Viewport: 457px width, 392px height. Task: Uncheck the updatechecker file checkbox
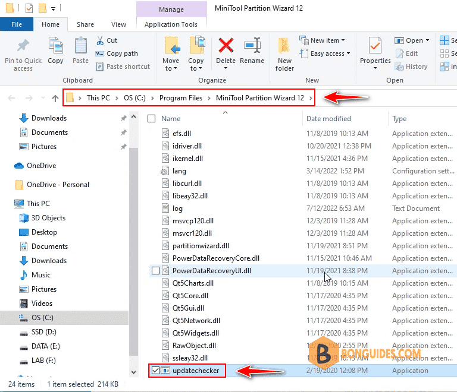point(156,371)
